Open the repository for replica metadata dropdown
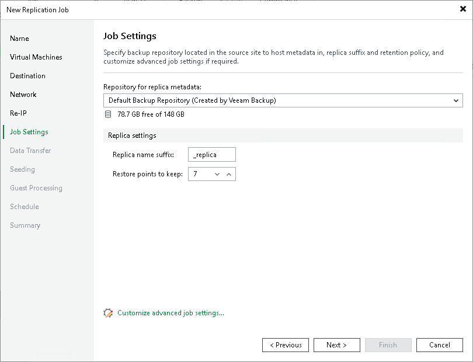This screenshot has height=362, width=473. [x=457, y=100]
